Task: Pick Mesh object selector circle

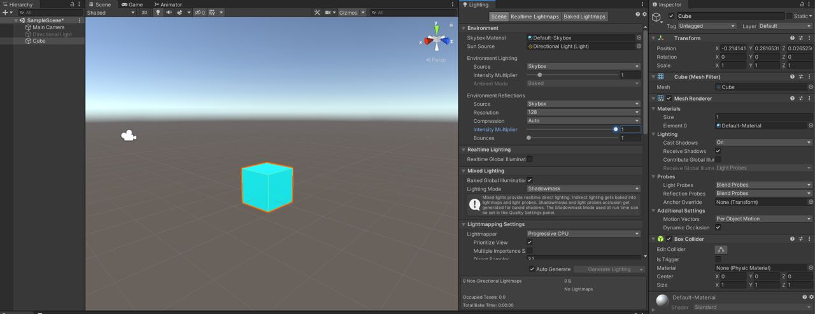Action: (811, 87)
